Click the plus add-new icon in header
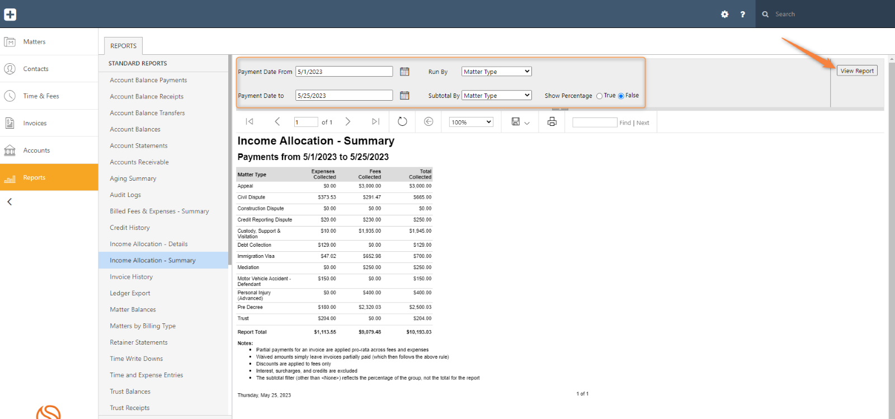The image size is (895, 419). (x=10, y=15)
